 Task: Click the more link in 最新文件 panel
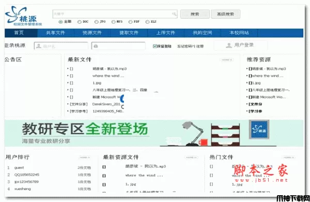[227, 60]
